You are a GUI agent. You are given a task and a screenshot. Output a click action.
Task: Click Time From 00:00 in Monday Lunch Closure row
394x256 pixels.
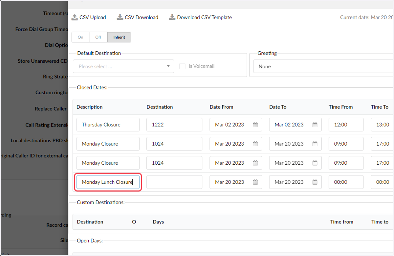[x=346, y=182]
